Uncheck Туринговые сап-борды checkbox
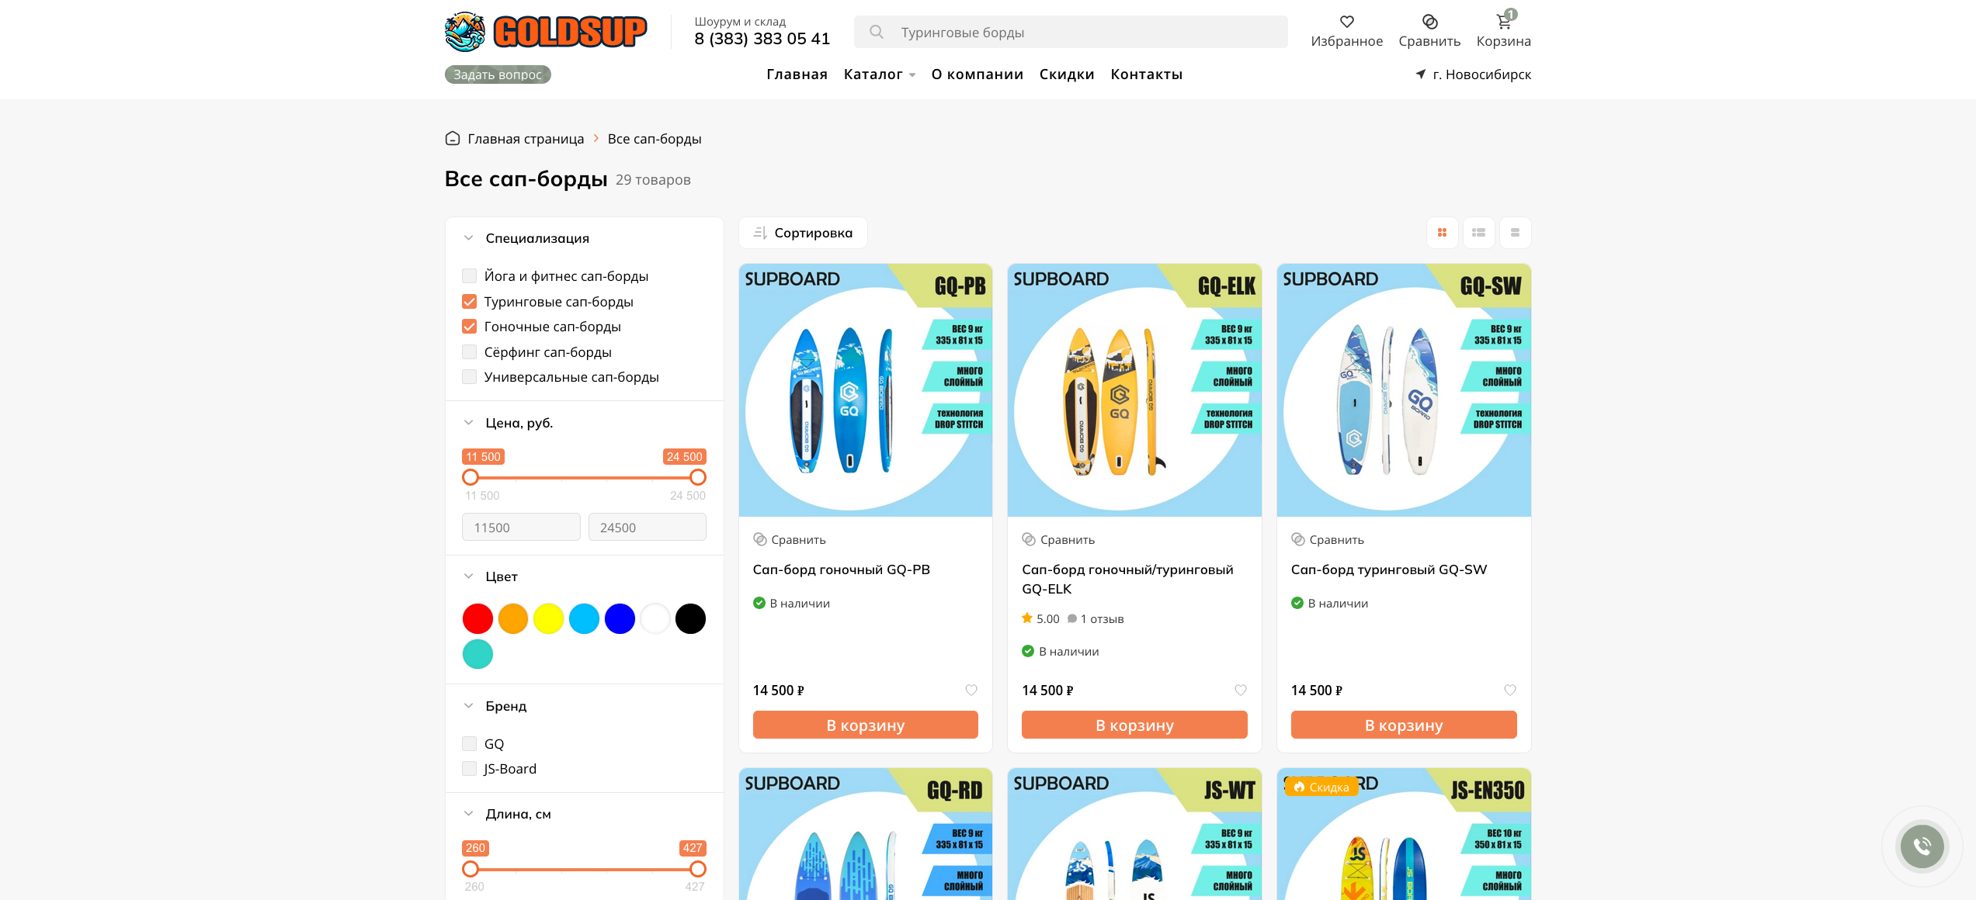Image resolution: width=1976 pixels, height=900 pixels. click(x=469, y=301)
